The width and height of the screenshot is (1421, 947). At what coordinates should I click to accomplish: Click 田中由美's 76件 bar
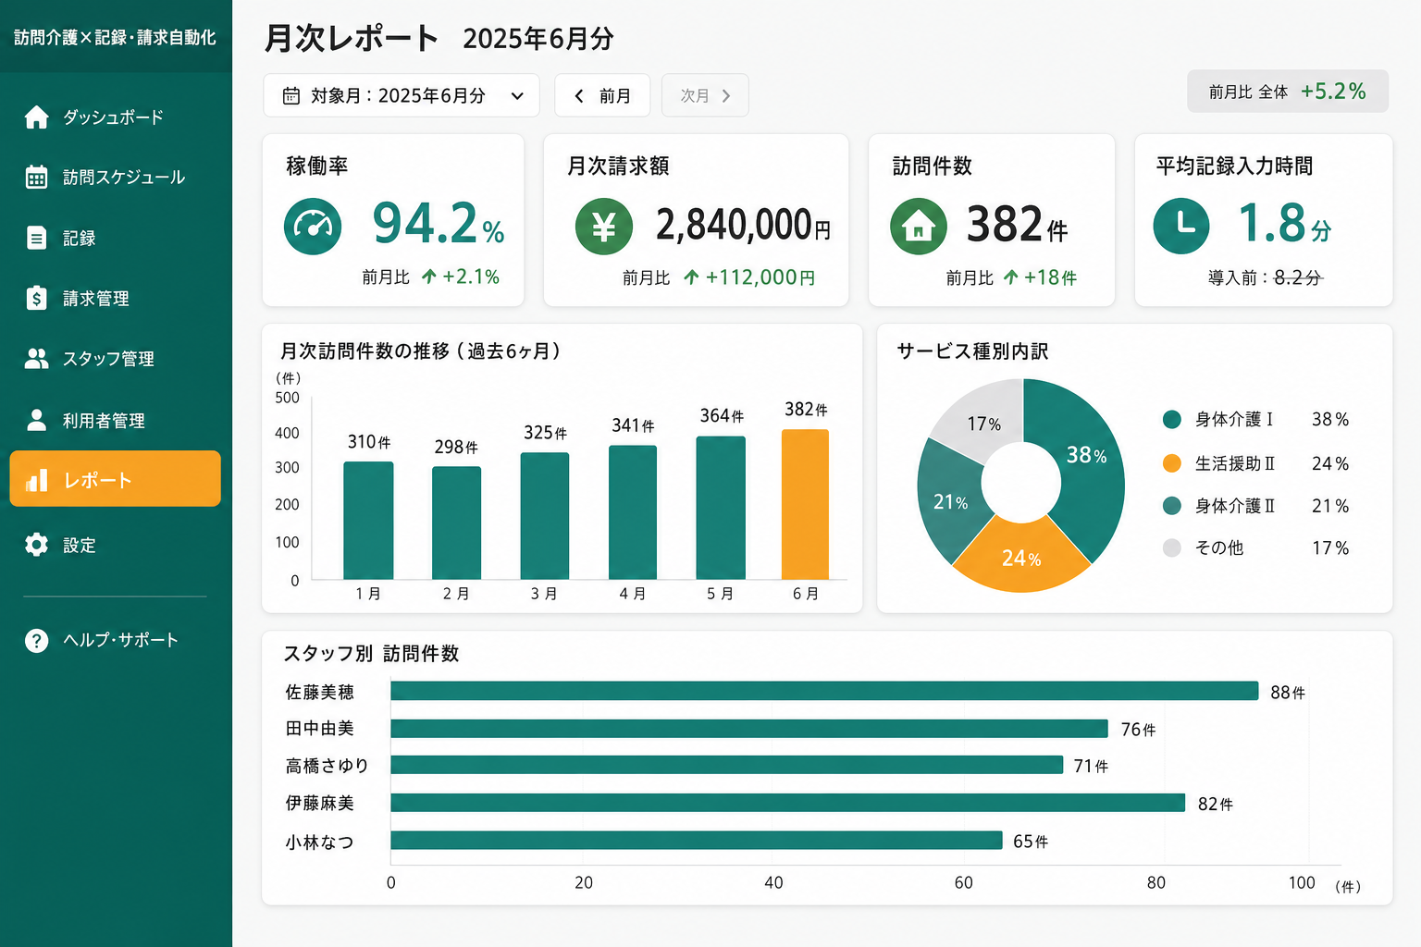coord(749,729)
